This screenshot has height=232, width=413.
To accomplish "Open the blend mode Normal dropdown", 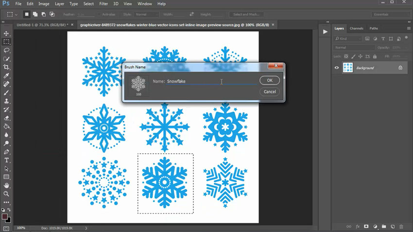I will [354, 48].
